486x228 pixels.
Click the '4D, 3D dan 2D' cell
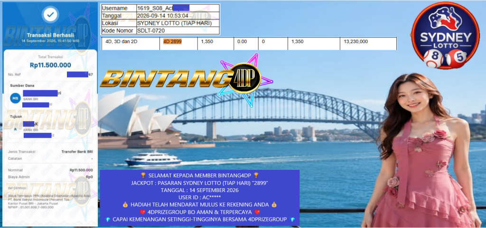click(121, 42)
